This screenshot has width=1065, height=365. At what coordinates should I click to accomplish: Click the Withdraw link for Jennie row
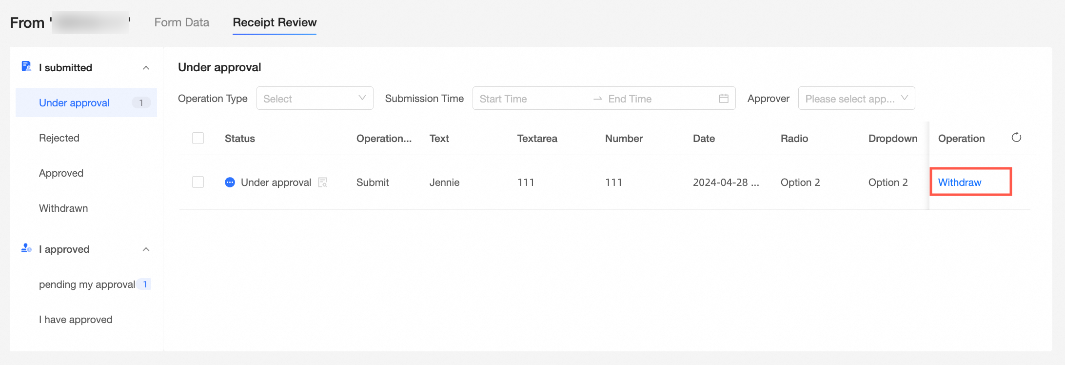(960, 182)
